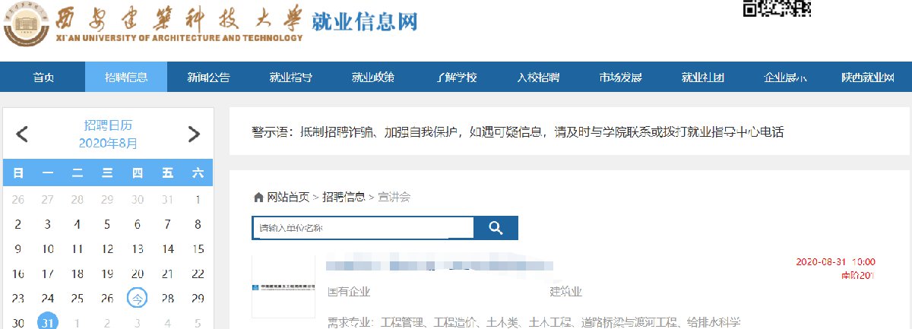Select calendar date 28 beside 今
Screen dimensions: 912x329
pyautogui.click(x=167, y=299)
